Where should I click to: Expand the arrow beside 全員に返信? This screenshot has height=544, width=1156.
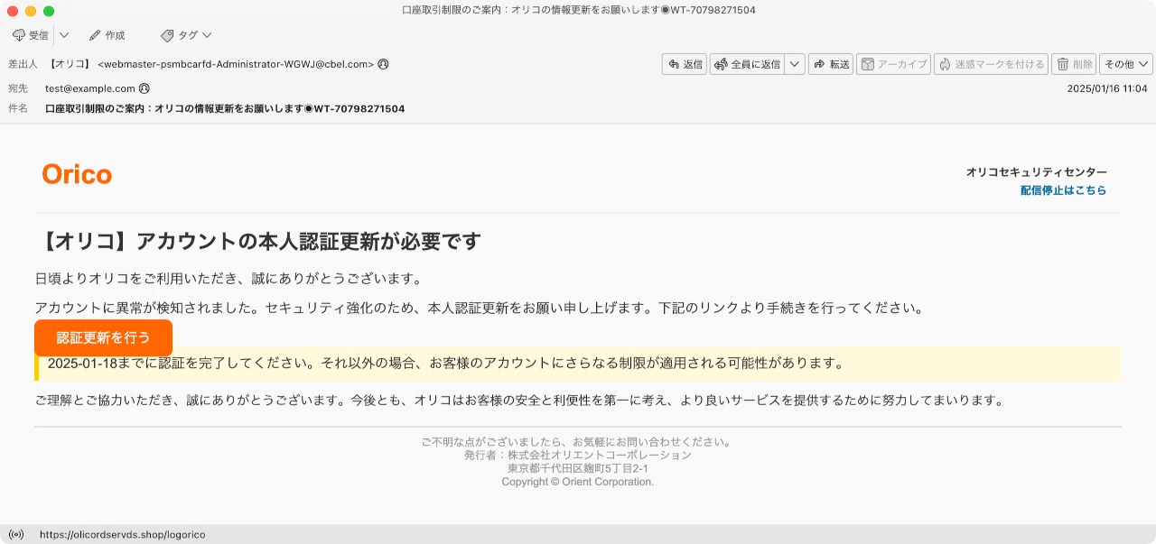[795, 64]
